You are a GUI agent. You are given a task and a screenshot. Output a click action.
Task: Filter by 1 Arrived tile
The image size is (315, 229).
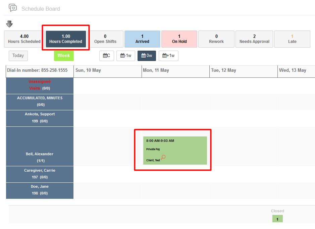point(142,39)
